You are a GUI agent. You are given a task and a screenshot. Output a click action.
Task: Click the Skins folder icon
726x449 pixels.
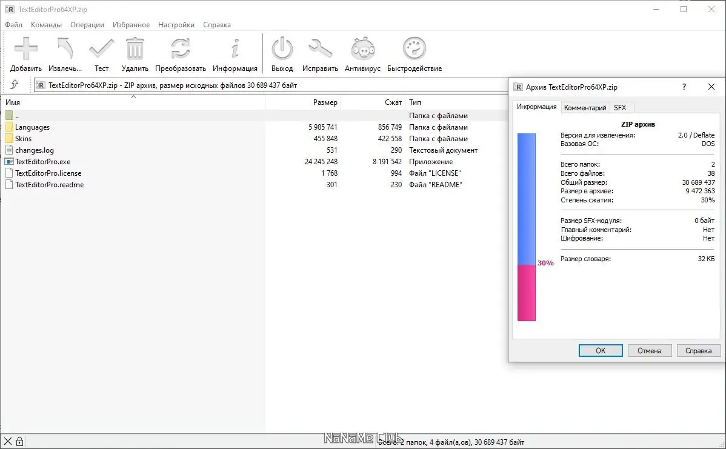(9, 138)
